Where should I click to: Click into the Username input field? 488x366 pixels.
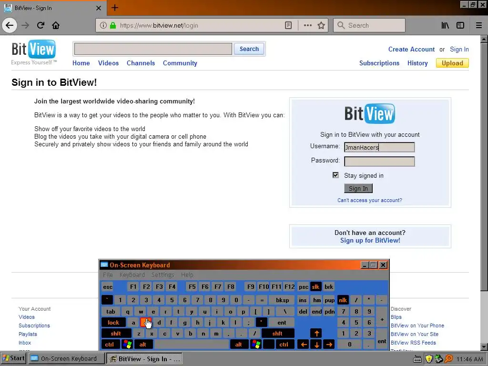pyautogui.click(x=379, y=147)
